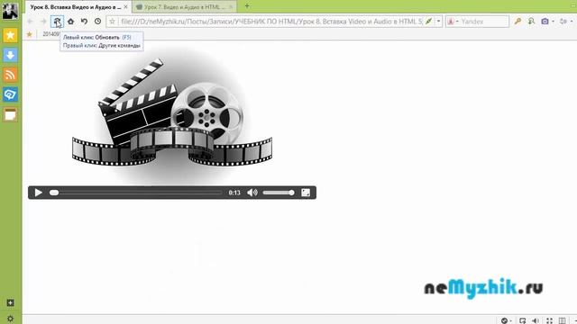
Task: Play the video
Action: pyautogui.click(x=38, y=193)
